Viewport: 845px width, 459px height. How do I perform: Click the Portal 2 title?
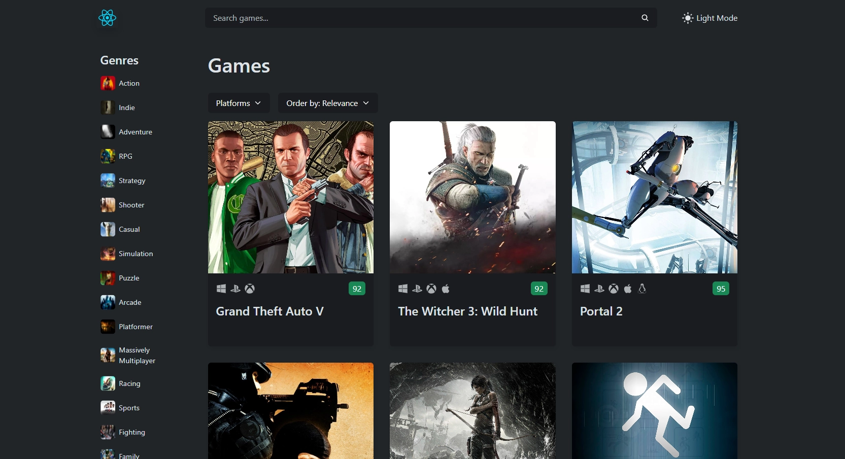601,311
